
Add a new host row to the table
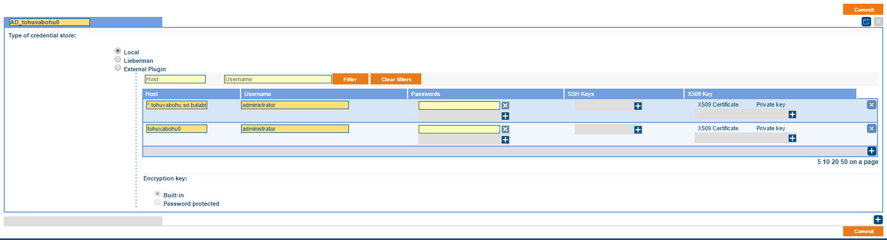point(872,151)
